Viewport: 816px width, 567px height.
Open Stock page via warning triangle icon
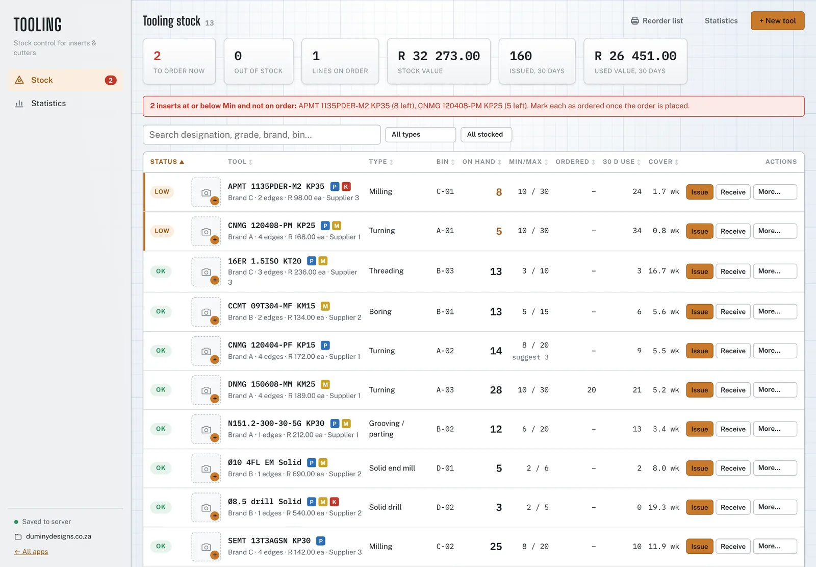(x=19, y=80)
